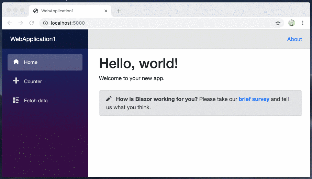Bookmark this page with the star icon
Image resolution: width=312 pixels, height=179 pixels.
pos(278,23)
